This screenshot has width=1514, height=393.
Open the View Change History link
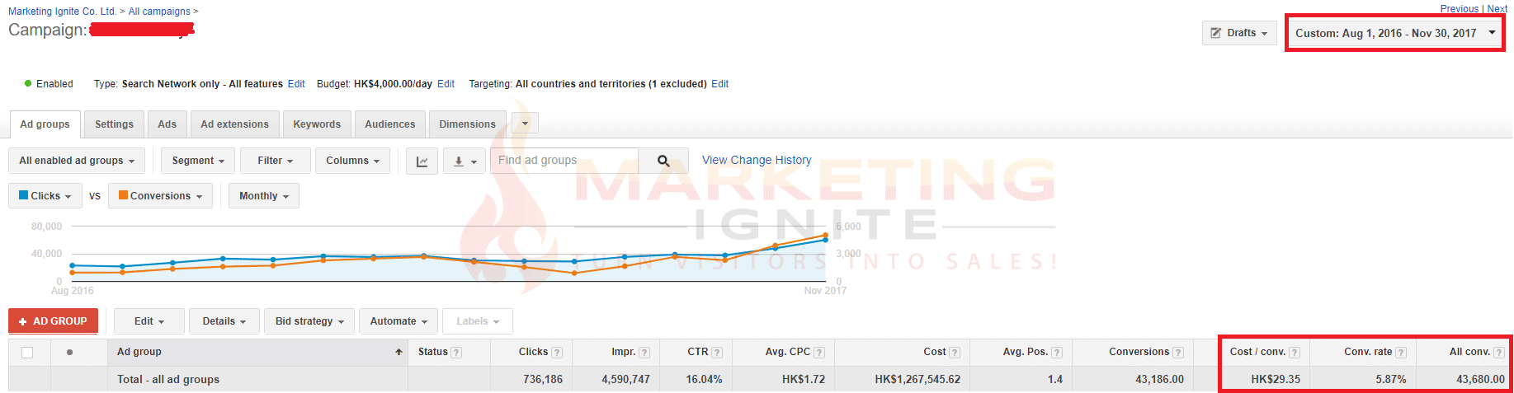point(757,160)
